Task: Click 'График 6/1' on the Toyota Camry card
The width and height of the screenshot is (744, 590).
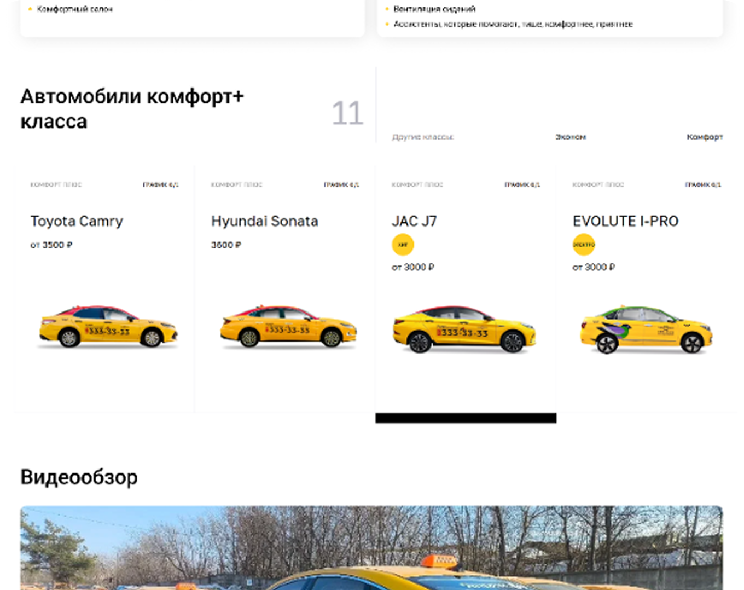Action: click(160, 185)
